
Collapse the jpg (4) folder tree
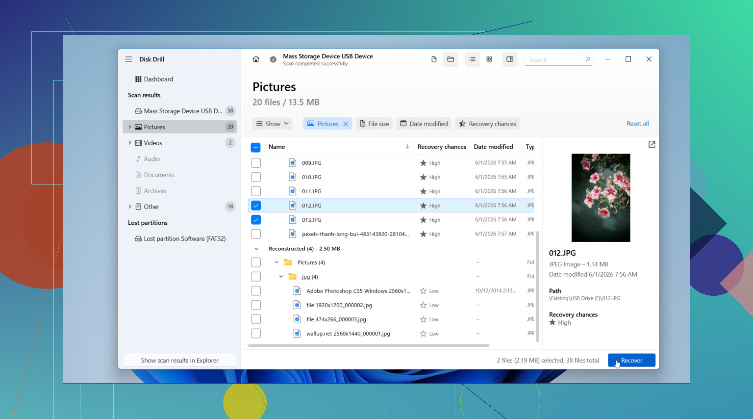(x=281, y=277)
